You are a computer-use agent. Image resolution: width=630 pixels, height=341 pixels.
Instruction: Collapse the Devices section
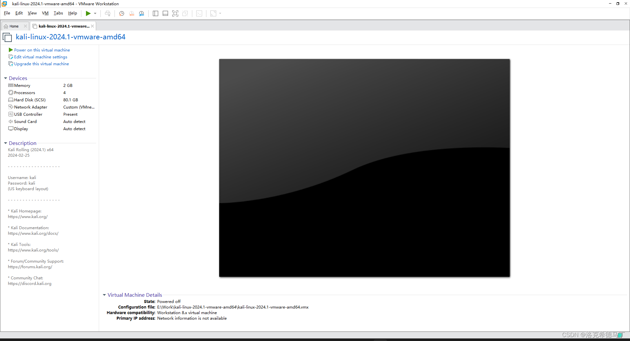coord(6,78)
